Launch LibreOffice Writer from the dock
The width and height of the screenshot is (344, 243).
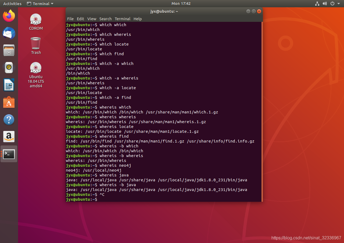point(9,85)
